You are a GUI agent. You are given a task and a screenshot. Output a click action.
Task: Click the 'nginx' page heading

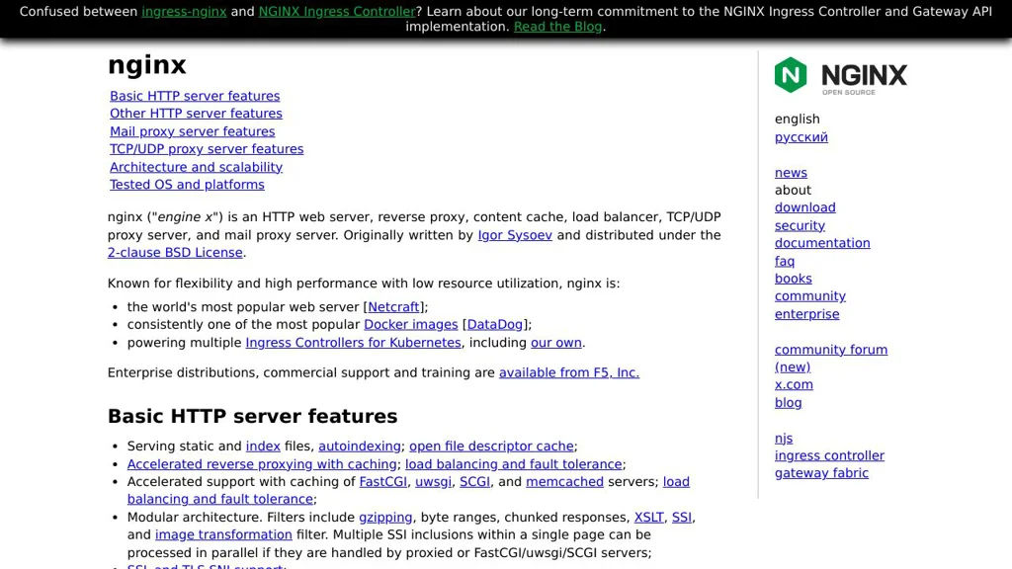147,65
